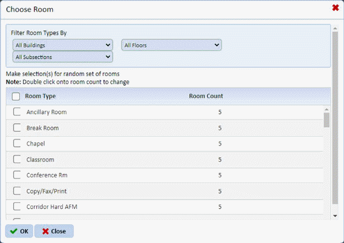Click the room list scrollbar down arrow
Viewport: 344px width, 243px height.
(326, 215)
